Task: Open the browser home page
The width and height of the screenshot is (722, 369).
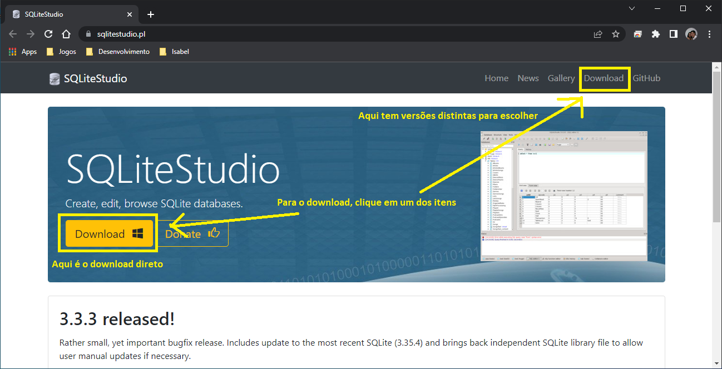Action: [x=66, y=34]
